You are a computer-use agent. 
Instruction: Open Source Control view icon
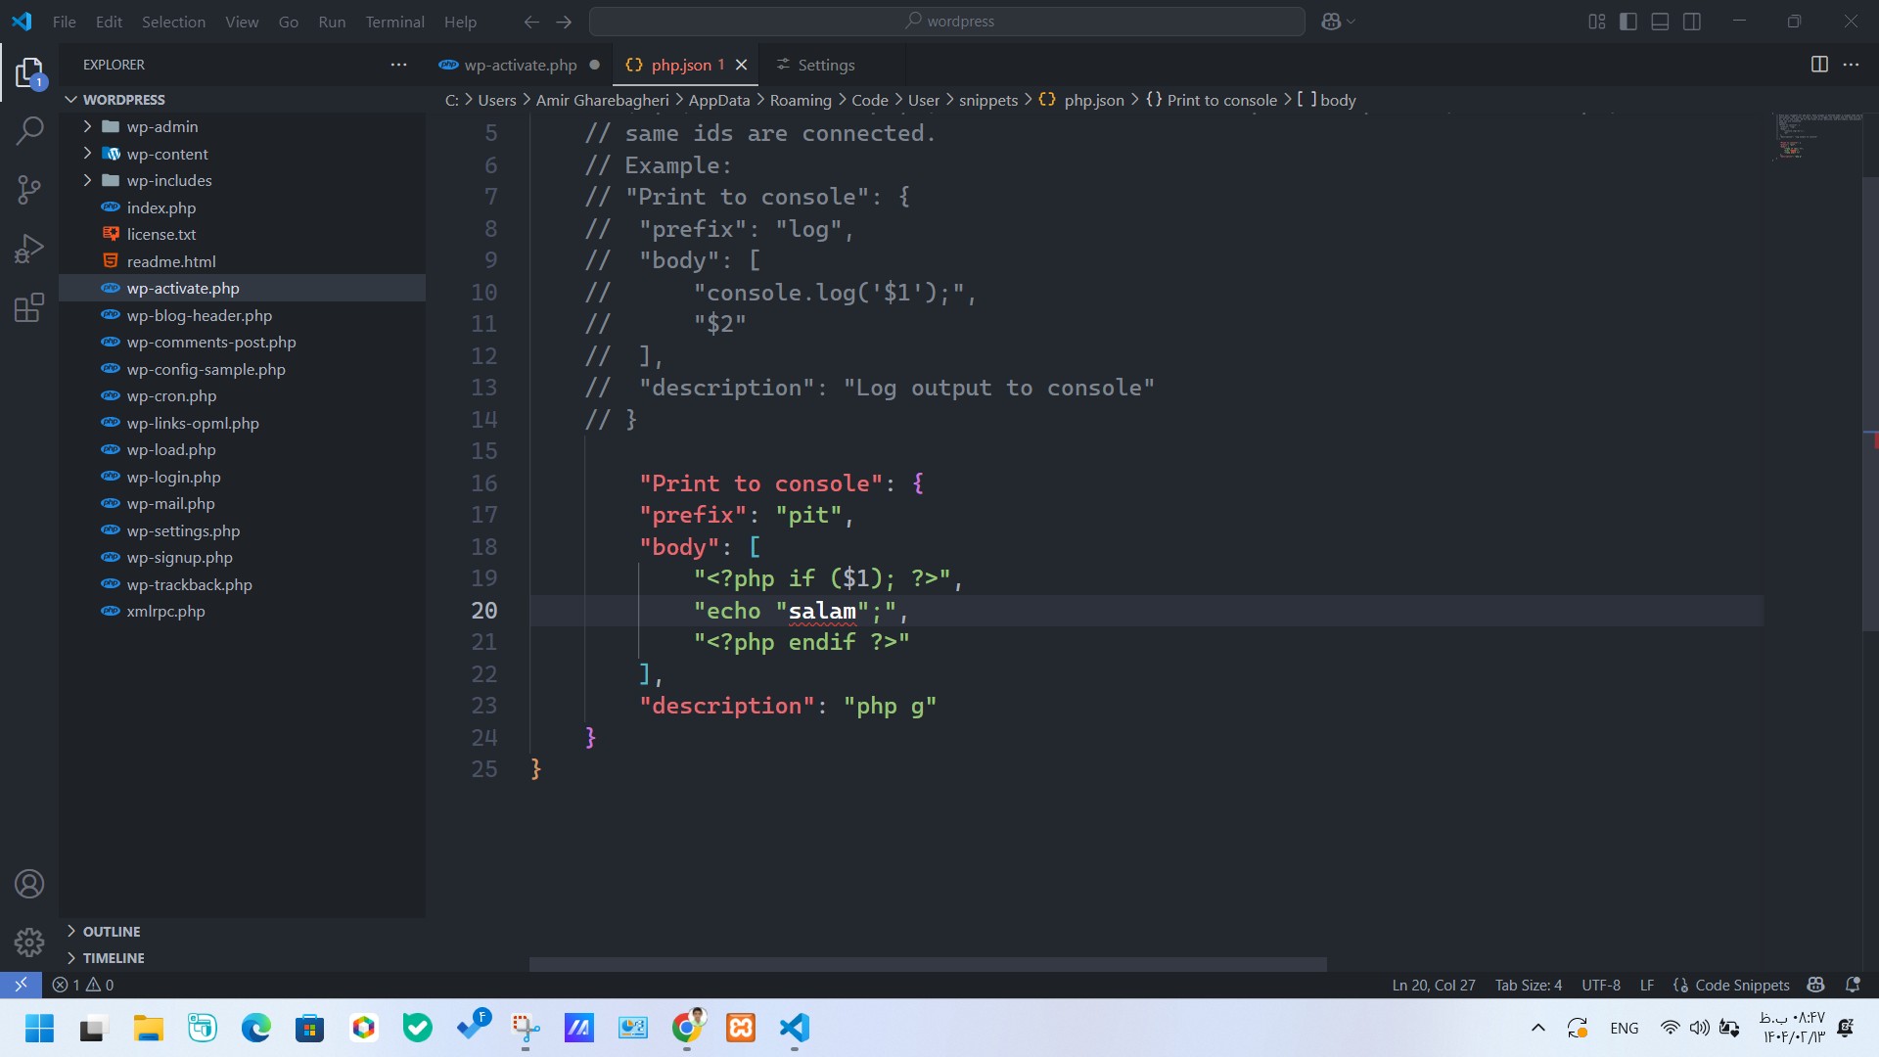[29, 189]
